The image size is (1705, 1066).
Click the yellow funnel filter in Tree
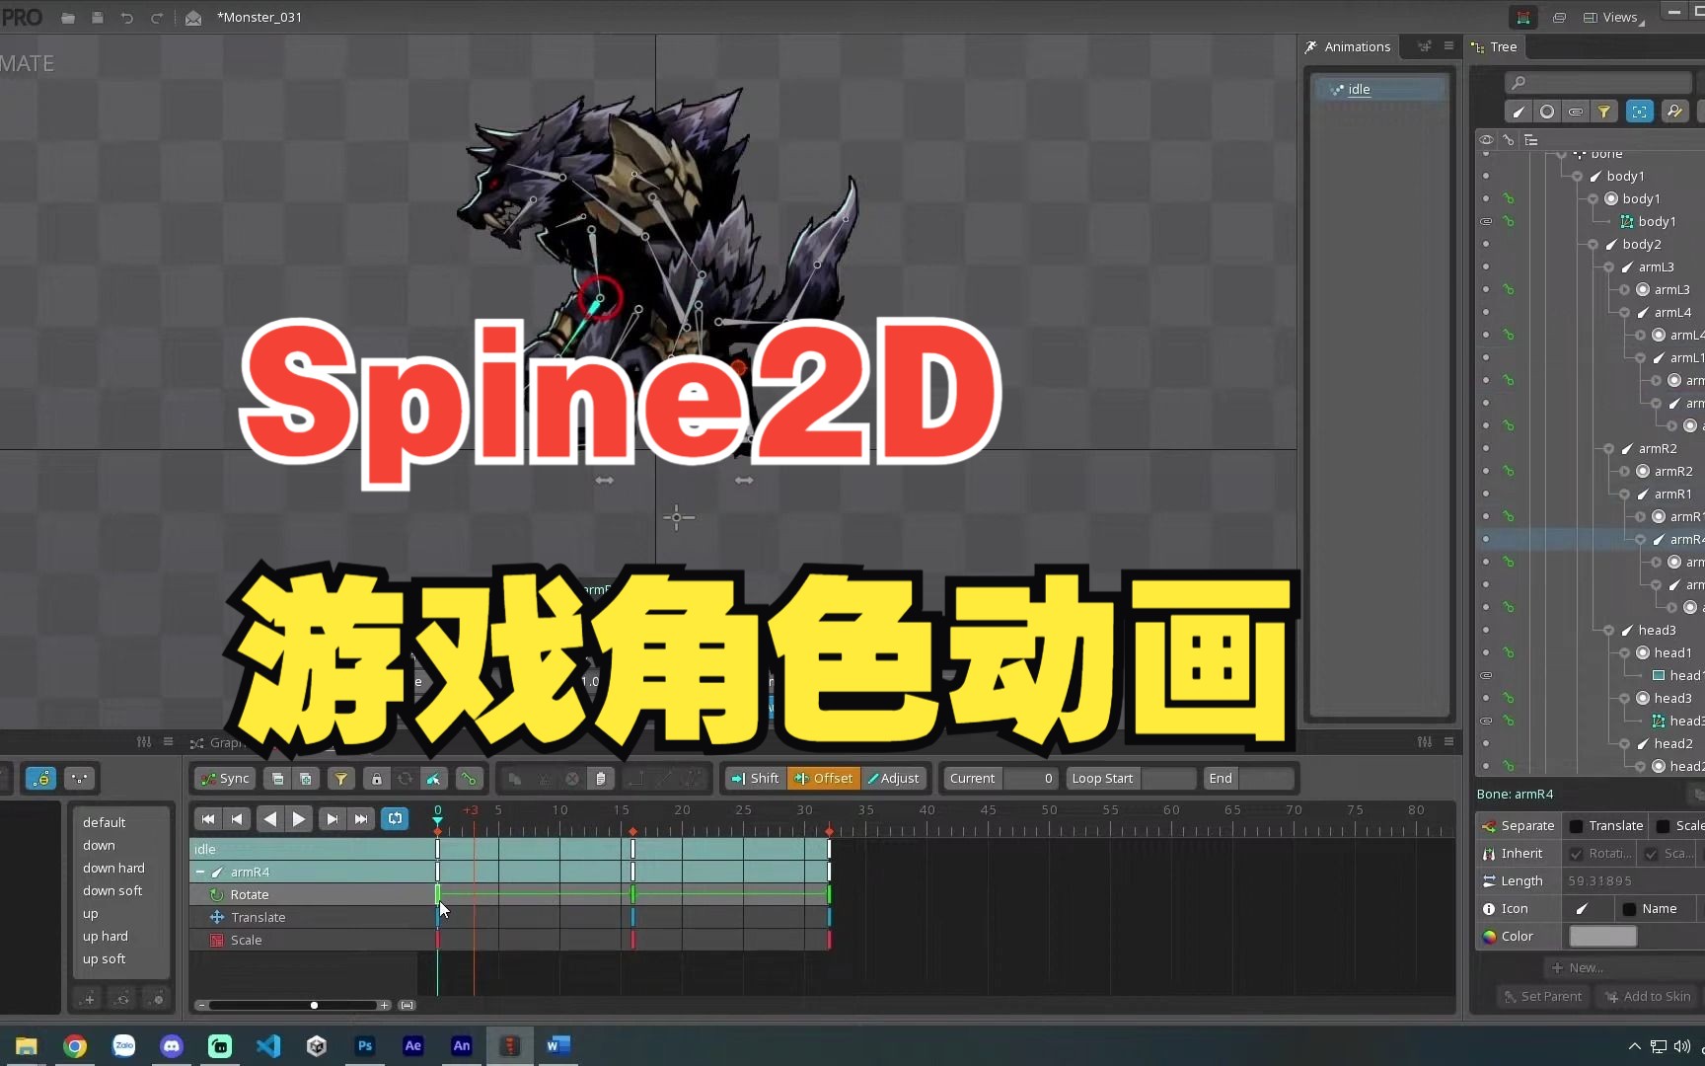[x=1604, y=112]
